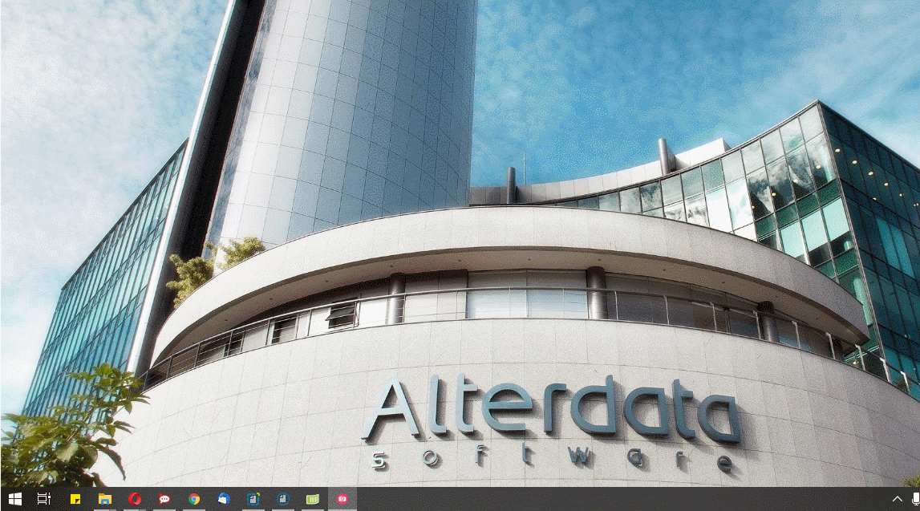Open the Thunderbird mail client
Screen dimensions: 920x511
point(224,499)
